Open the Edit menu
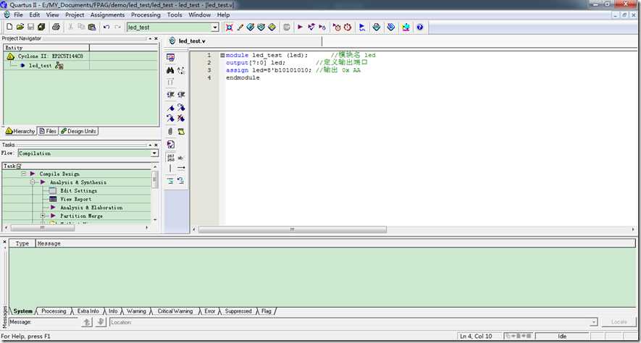Screen dimensions: 641x343 (x=34, y=14)
